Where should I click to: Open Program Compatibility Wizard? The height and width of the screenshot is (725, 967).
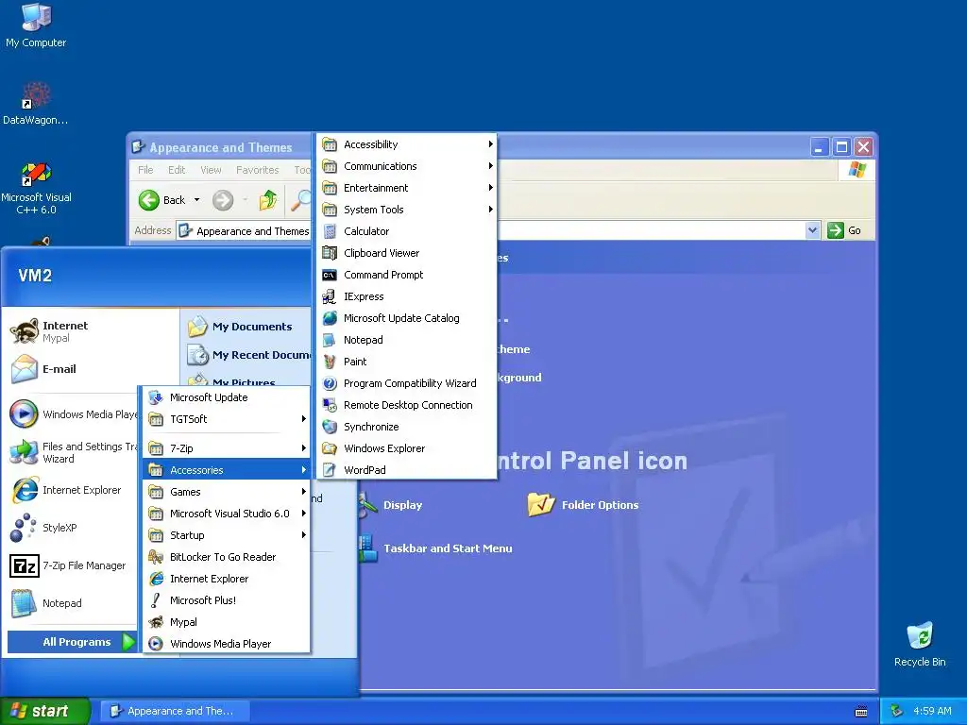406,383
